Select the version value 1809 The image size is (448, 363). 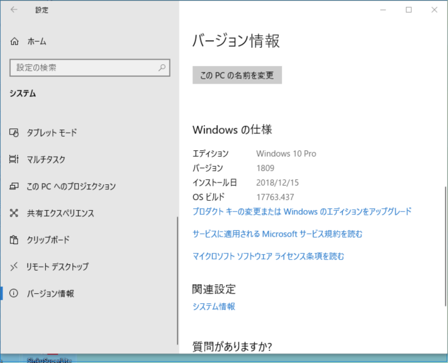pyautogui.click(x=265, y=168)
